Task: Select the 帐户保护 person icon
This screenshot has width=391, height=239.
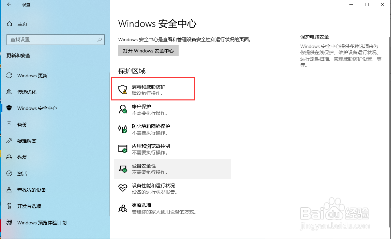Action: (x=123, y=109)
